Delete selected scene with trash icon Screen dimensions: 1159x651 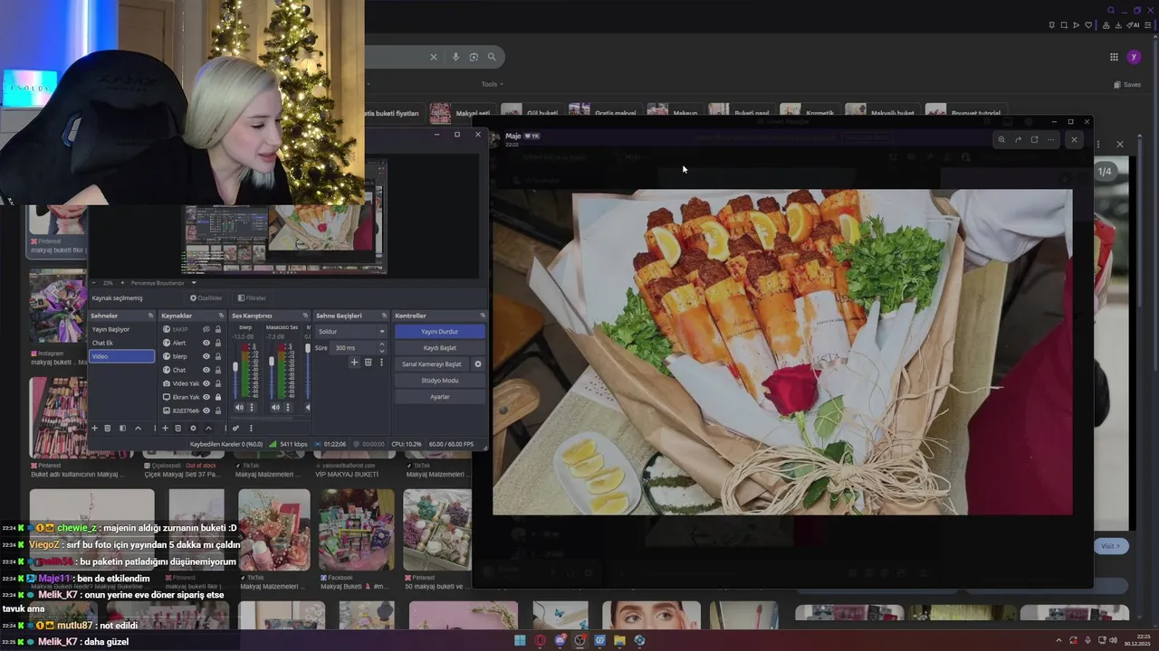108,429
